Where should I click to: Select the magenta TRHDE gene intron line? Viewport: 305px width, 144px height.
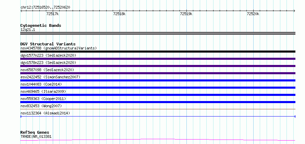coord(158,140)
